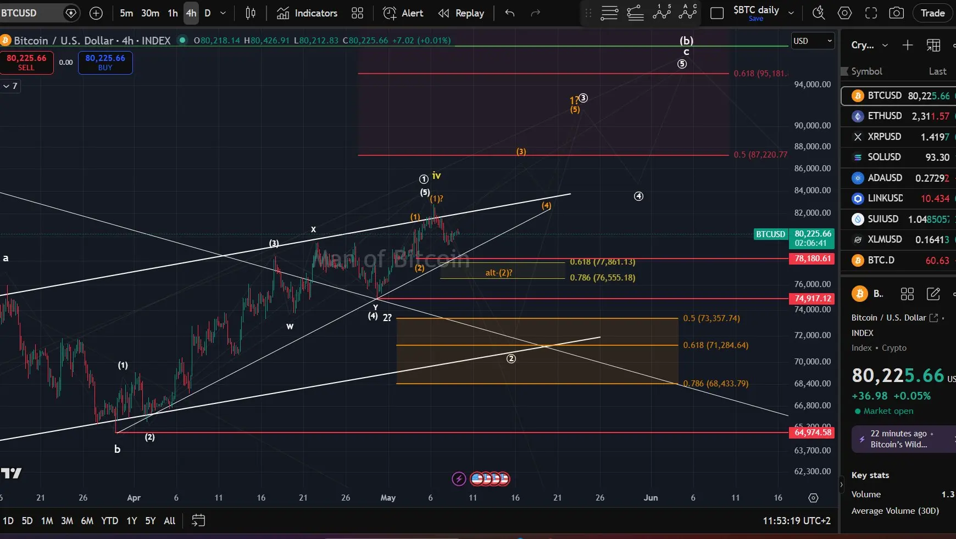
Task: Set chart range to YTD
Action: pyautogui.click(x=110, y=521)
